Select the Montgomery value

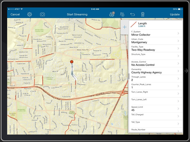point(139,42)
